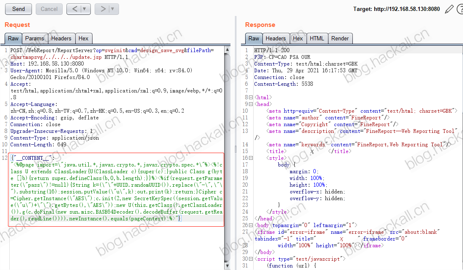Click the P3P response header
The height and width of the screenshot is (270, 463).
pyautogui.click(x=282, y=57)
